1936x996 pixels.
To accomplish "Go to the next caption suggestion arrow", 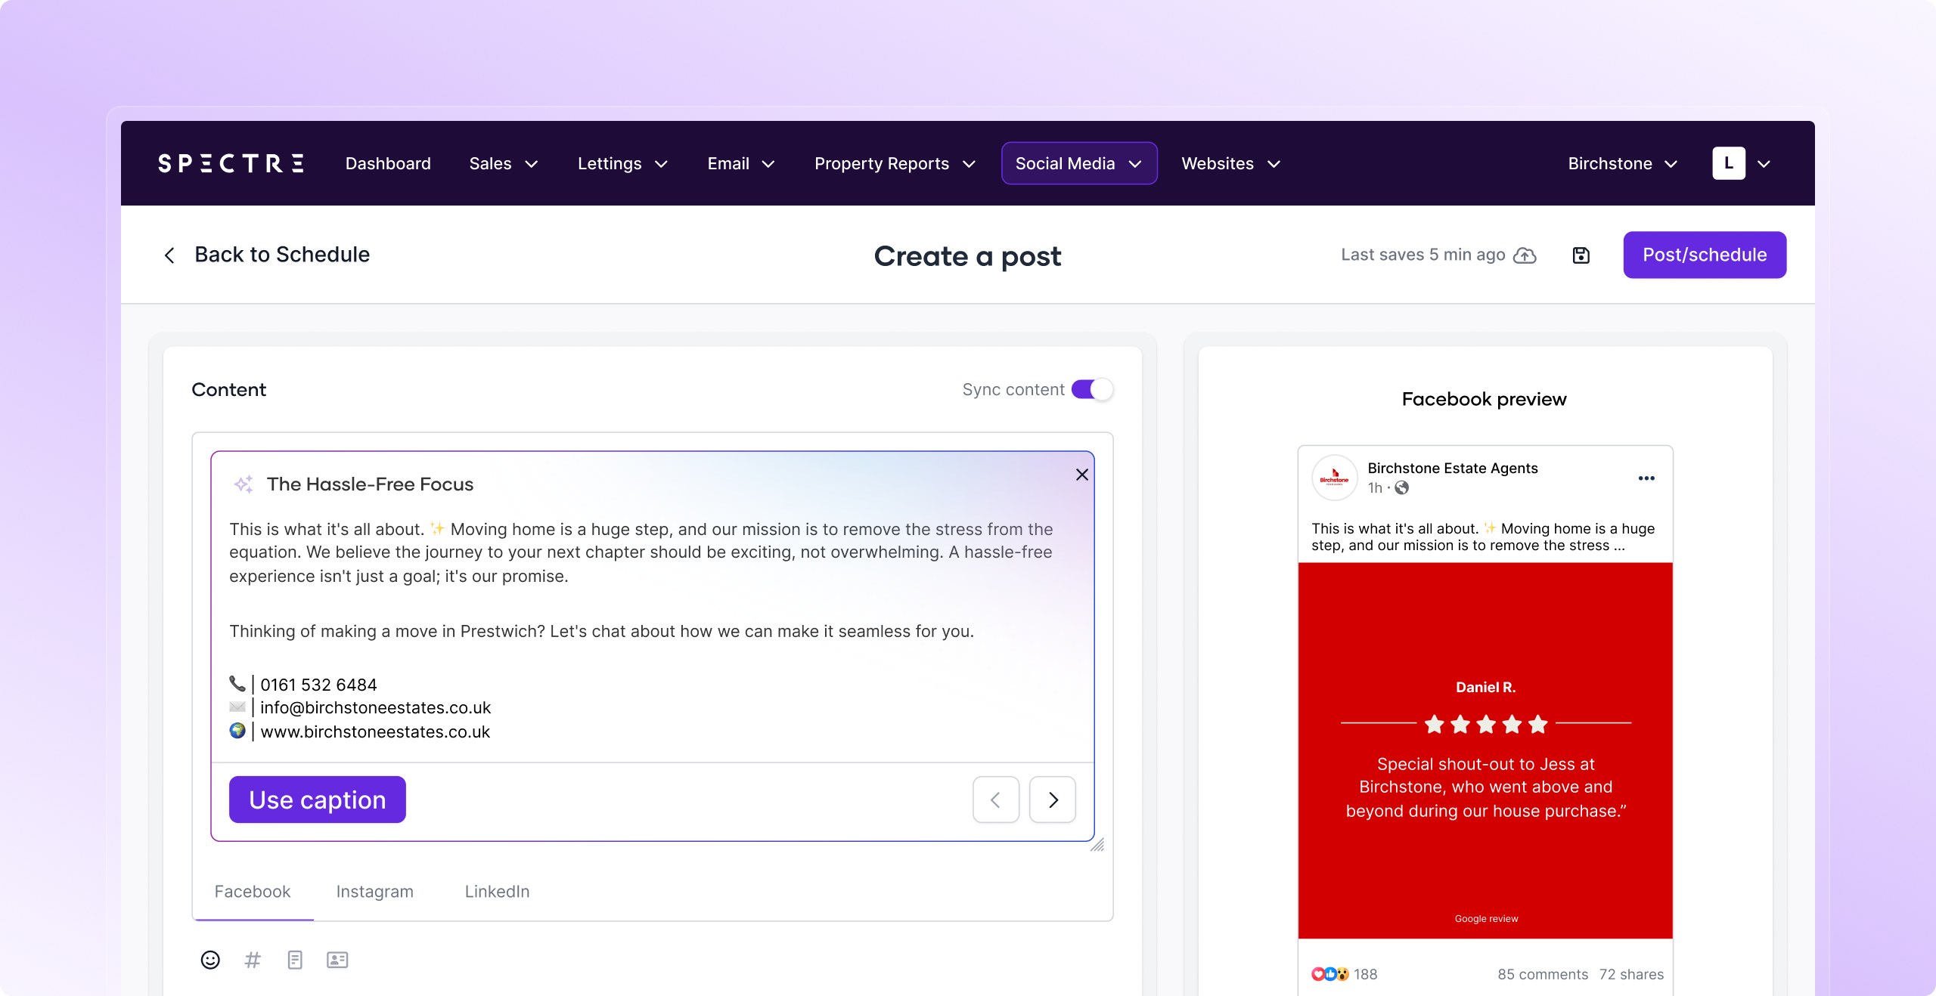I will [1053, 800].
